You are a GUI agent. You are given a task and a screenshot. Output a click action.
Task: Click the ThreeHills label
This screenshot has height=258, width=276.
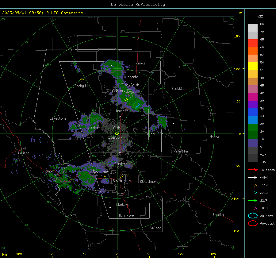pyautogui.click(x=154, y=134)
